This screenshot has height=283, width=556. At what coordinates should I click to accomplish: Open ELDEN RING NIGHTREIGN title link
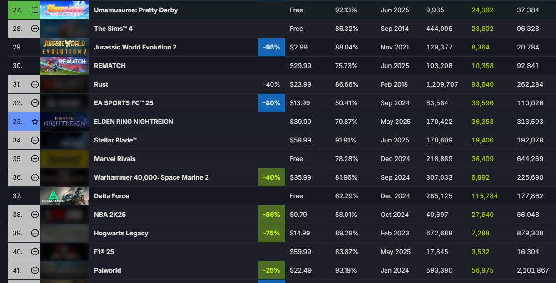point(134,122)
